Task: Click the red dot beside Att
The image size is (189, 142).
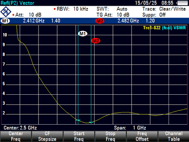Action: [13, 15]
